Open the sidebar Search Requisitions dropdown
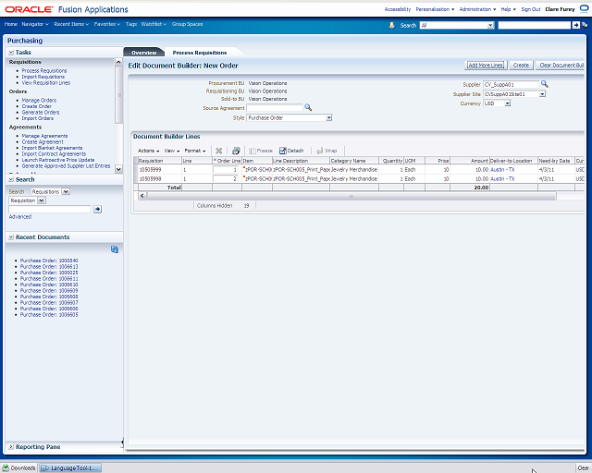This screenshot has height=473, width=592. click(66, 191)
